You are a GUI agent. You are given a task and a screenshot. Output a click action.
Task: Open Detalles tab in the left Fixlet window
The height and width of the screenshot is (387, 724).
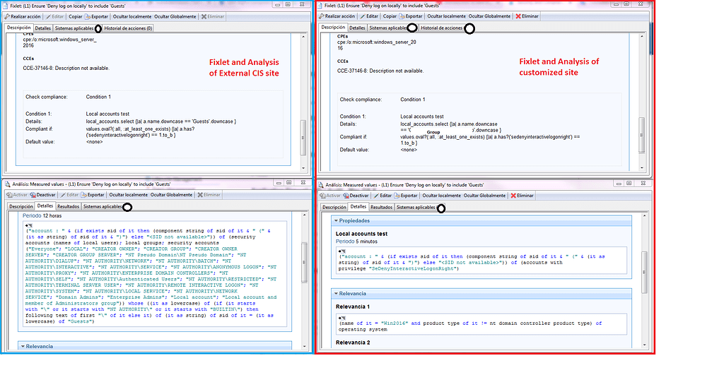43,28
